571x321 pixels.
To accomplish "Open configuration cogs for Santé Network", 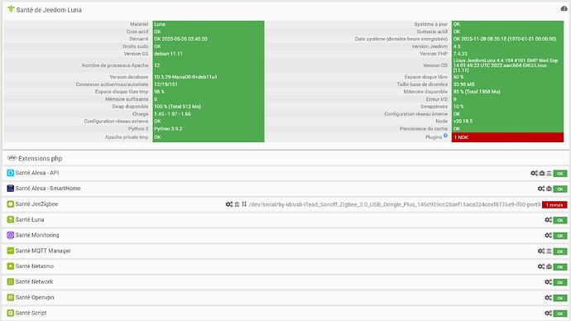I will [548, 282].
